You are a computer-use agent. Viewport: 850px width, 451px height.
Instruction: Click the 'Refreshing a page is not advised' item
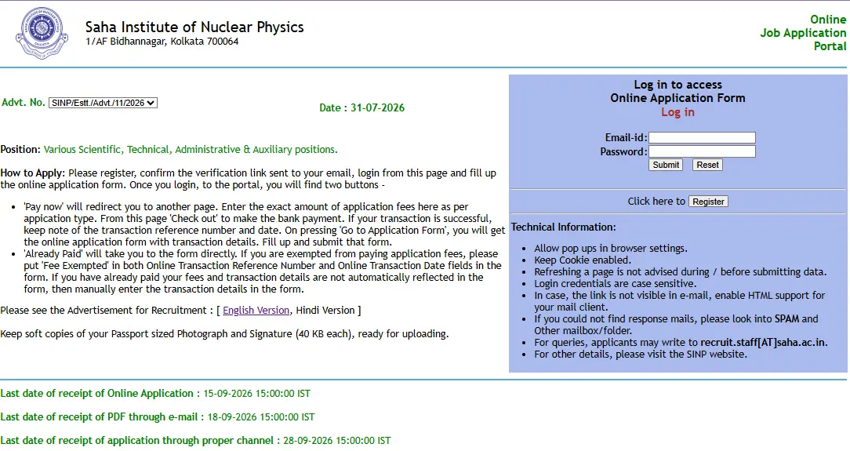tap(681, 271)
